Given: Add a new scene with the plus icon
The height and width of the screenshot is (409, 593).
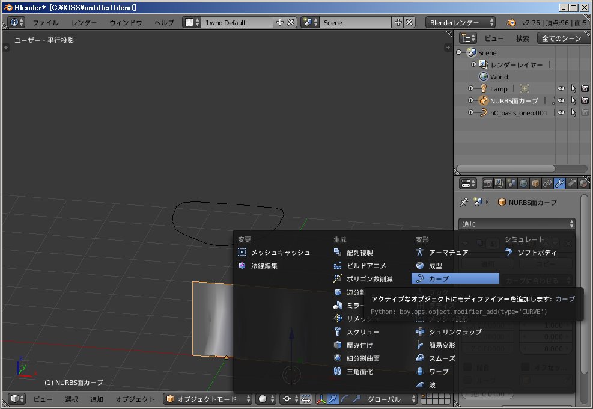Looking at the screenshot, I should click(x=398, y=22).
